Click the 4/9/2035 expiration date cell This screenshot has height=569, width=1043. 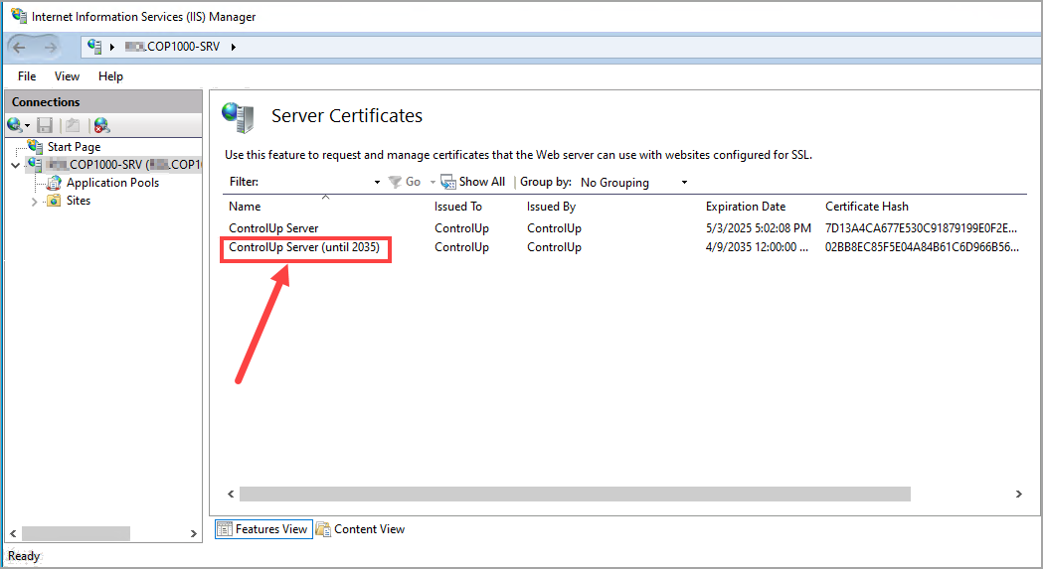tap(757, 247)
